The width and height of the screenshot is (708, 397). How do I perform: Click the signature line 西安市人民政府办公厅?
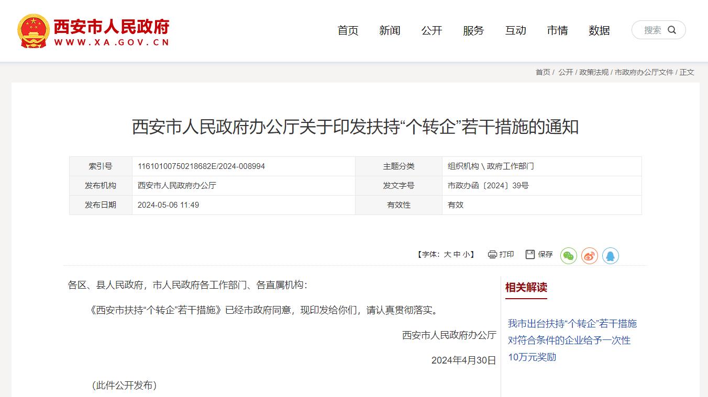point(449,335)
